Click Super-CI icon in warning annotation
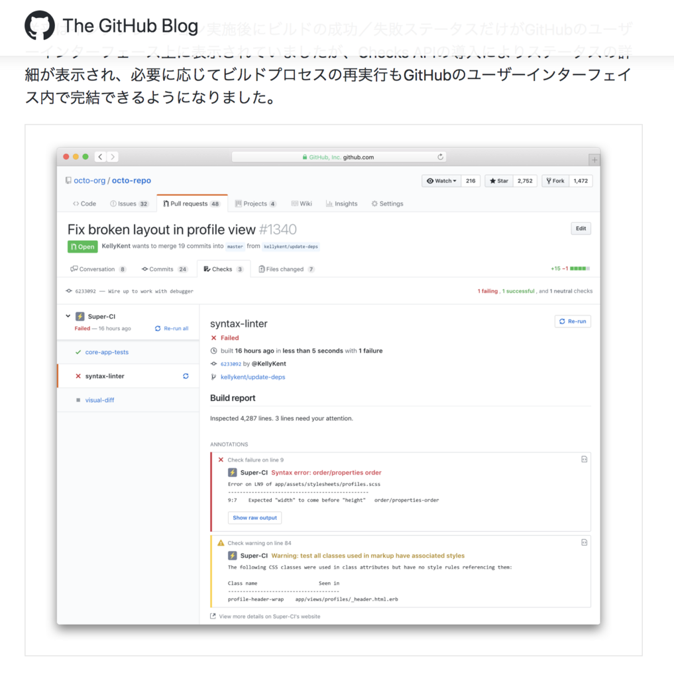The width and height of the screenshot is (674, 679). [233, 556]
